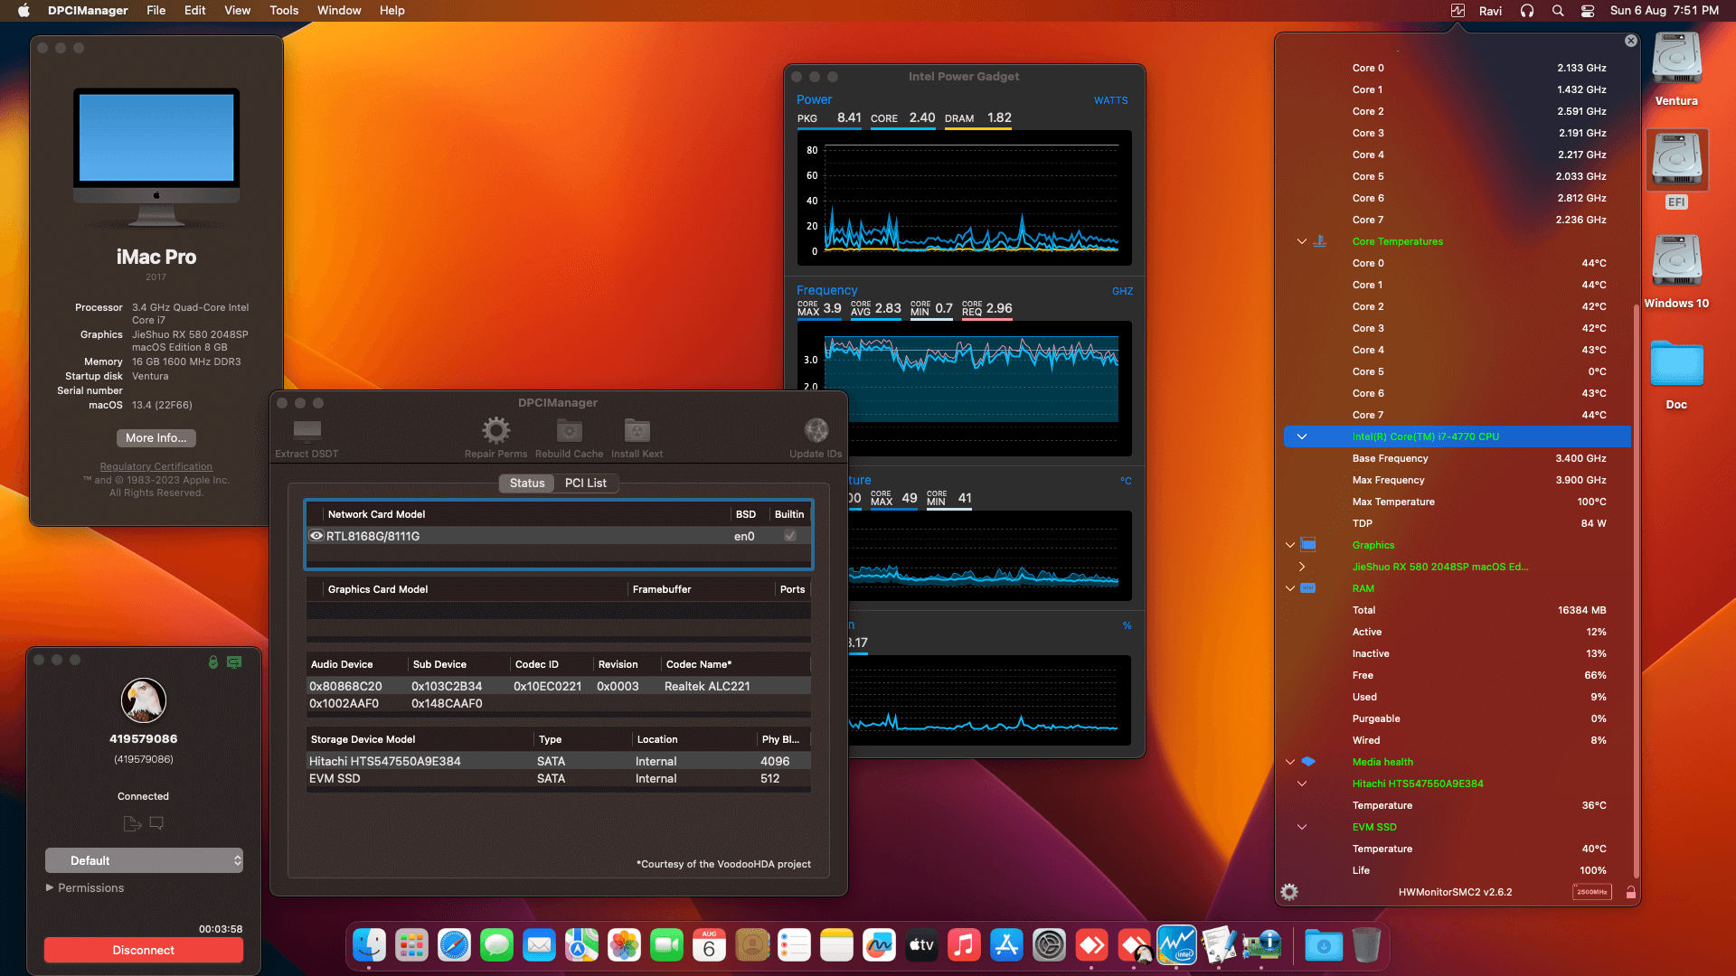Viewport: 1736px width, 976px height.
Task: Click the Repair Perms gear icon
Action: coord(495,430)
